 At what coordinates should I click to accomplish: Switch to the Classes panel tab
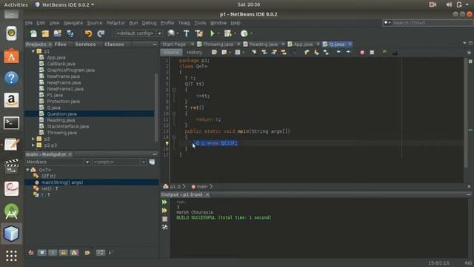[x=114, y=44]
